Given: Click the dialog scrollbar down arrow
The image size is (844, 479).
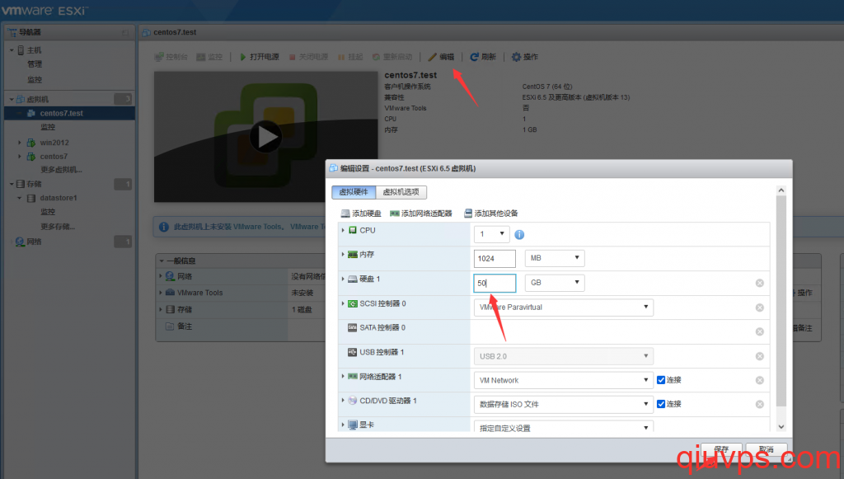Looking at the screenshot, I should (x=781, y=427).
